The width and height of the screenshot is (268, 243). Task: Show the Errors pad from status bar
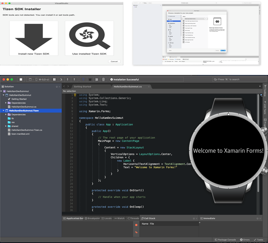click(245, 240)
